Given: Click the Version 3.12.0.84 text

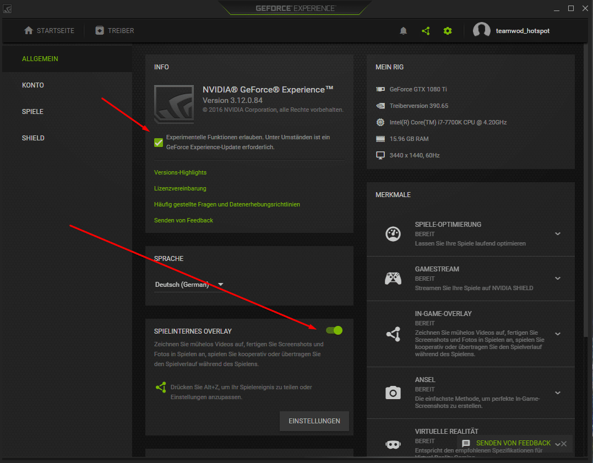Looking at the screenshot, I should click(232, 100).
